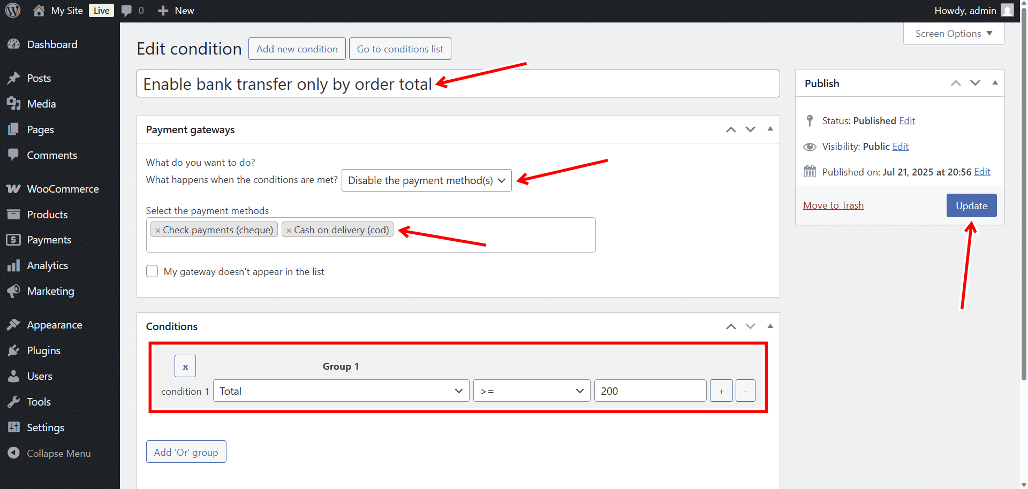
Task: Click the Collapse Menu arrow icon
Action: [14, 453]
